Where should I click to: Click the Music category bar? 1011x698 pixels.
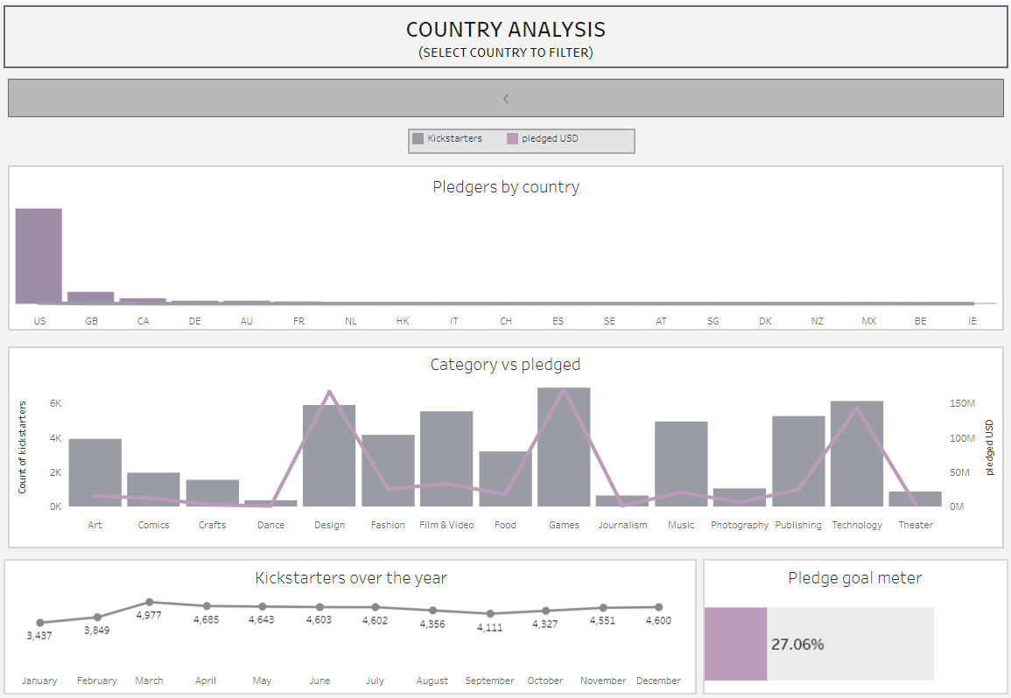(x=681, y=464)
